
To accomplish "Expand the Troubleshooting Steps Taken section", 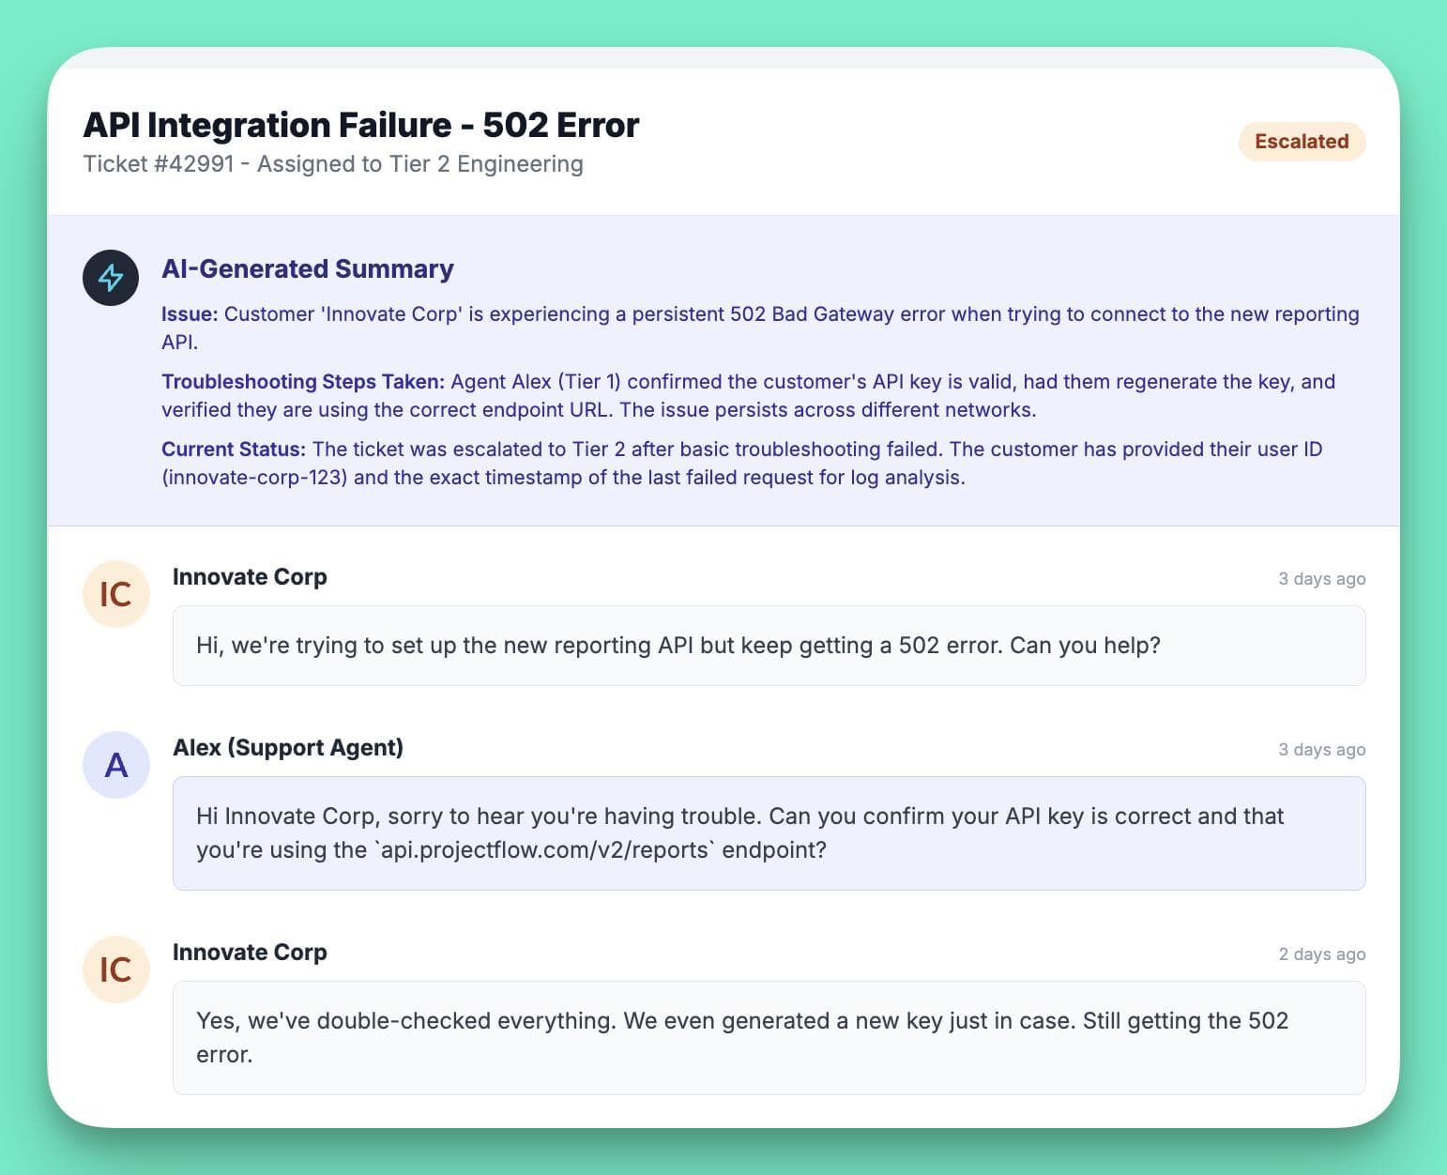I will coord(304,381).
